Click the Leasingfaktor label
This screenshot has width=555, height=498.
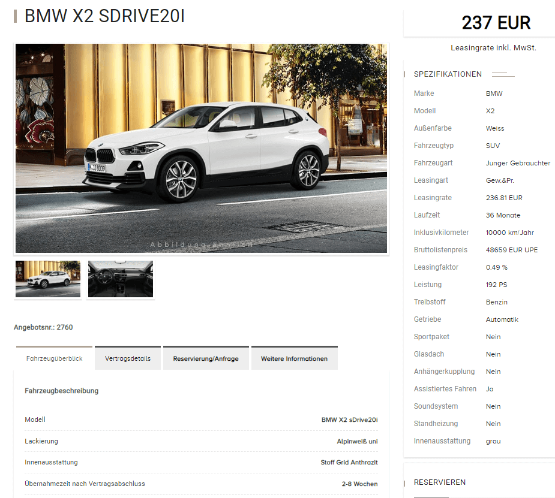tap(436, 267)
